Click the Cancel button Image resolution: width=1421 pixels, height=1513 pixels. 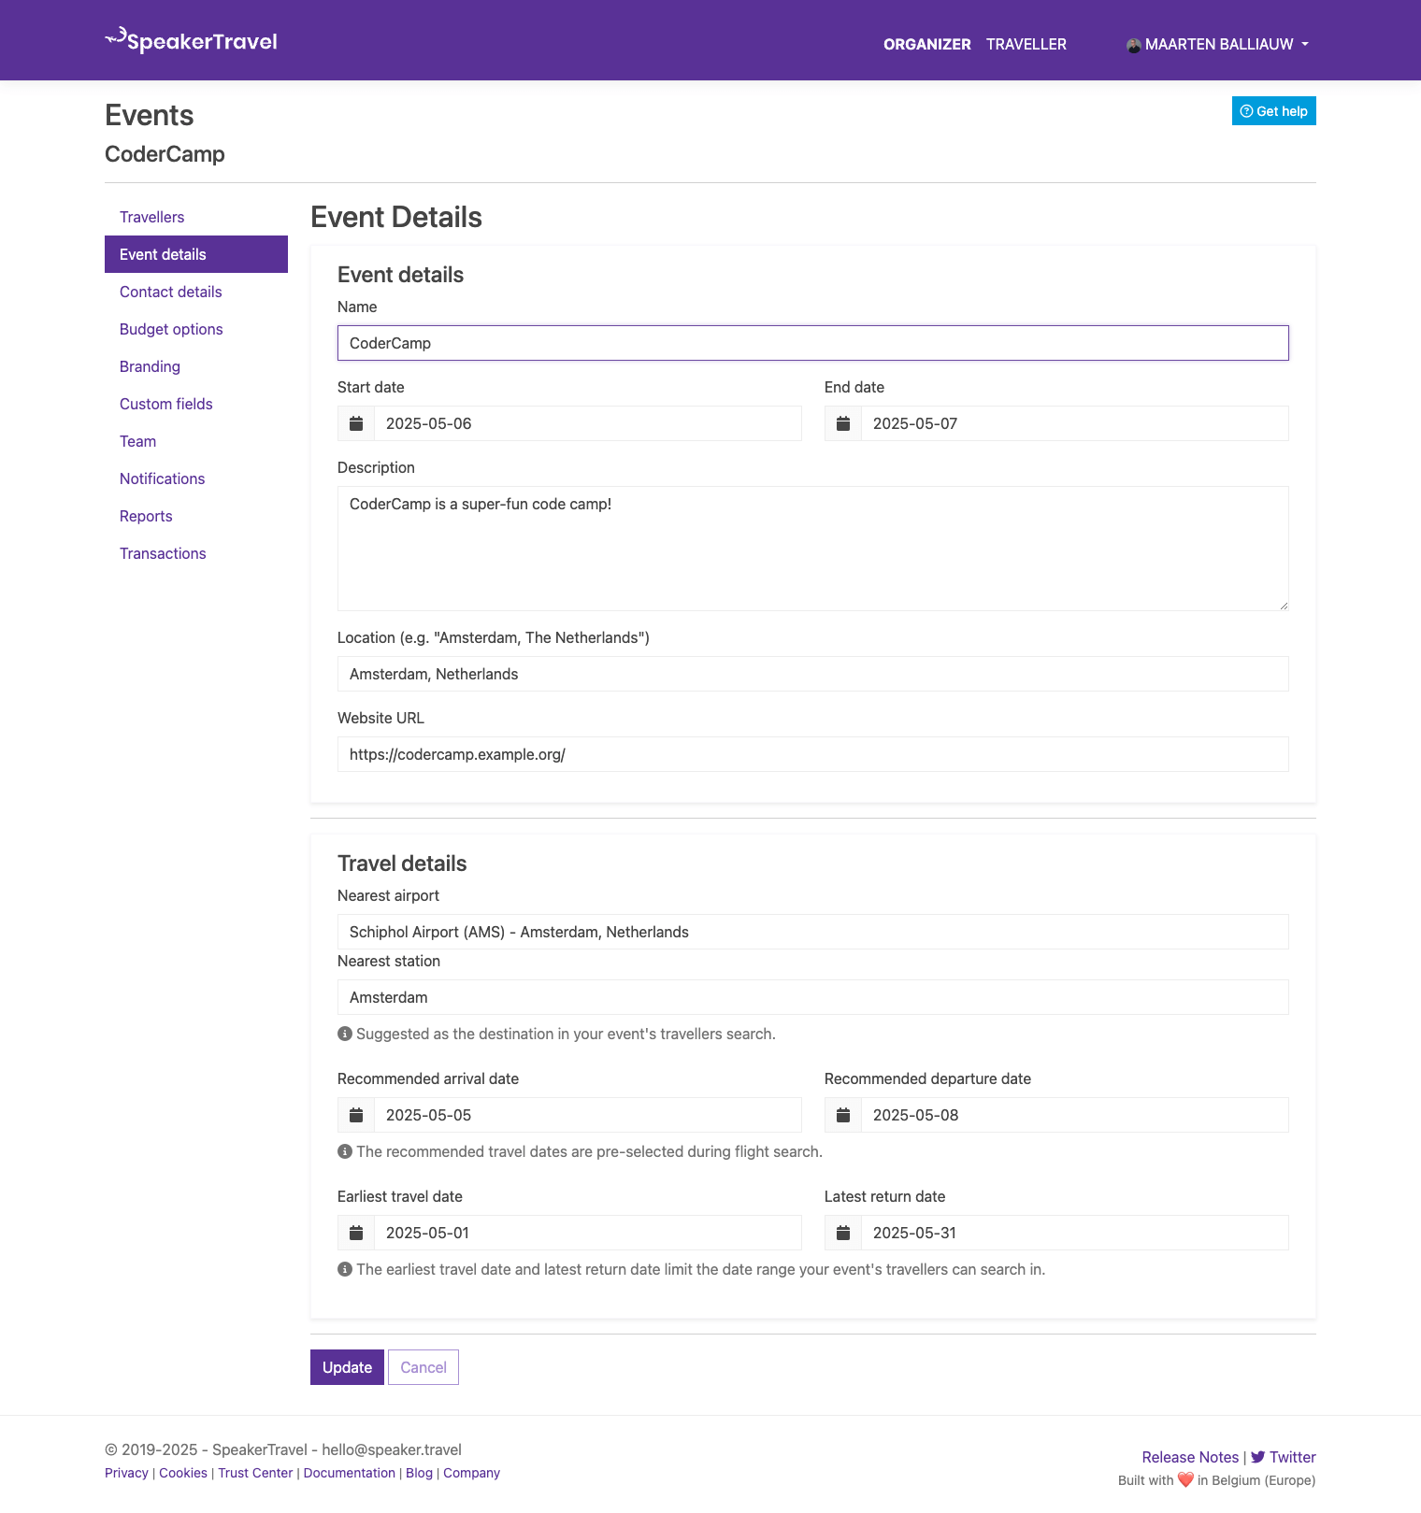423,1368
